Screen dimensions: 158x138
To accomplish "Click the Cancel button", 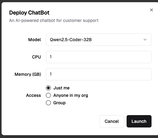I will click(112, 121).
